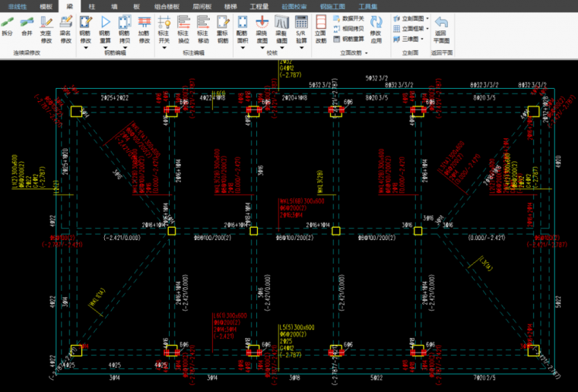Click the 拆分 (split beam) icon
This screenshot has height=392, width=578.
click(8, 27)
